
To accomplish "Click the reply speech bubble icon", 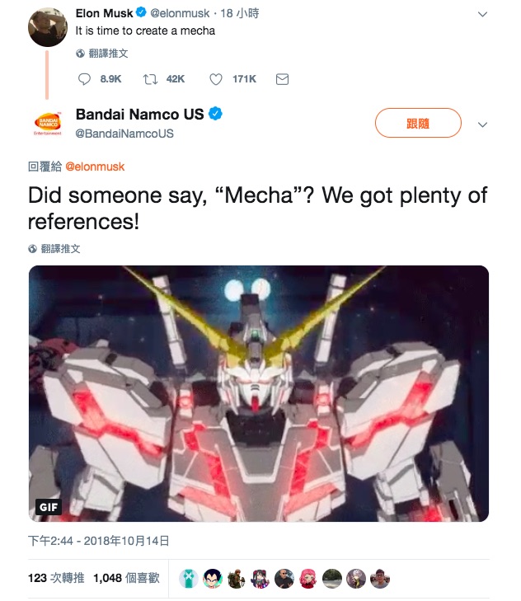I will pyautogui.click(x=84, y=79).
